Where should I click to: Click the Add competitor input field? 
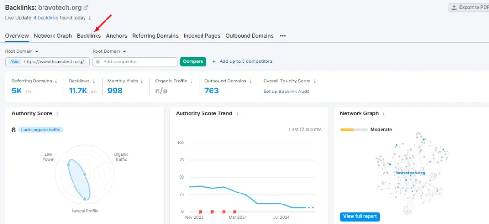(x=135, y=61)
